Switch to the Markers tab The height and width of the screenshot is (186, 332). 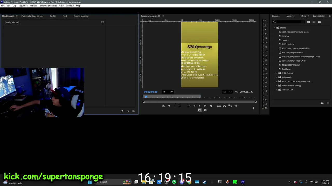(290, 16)
